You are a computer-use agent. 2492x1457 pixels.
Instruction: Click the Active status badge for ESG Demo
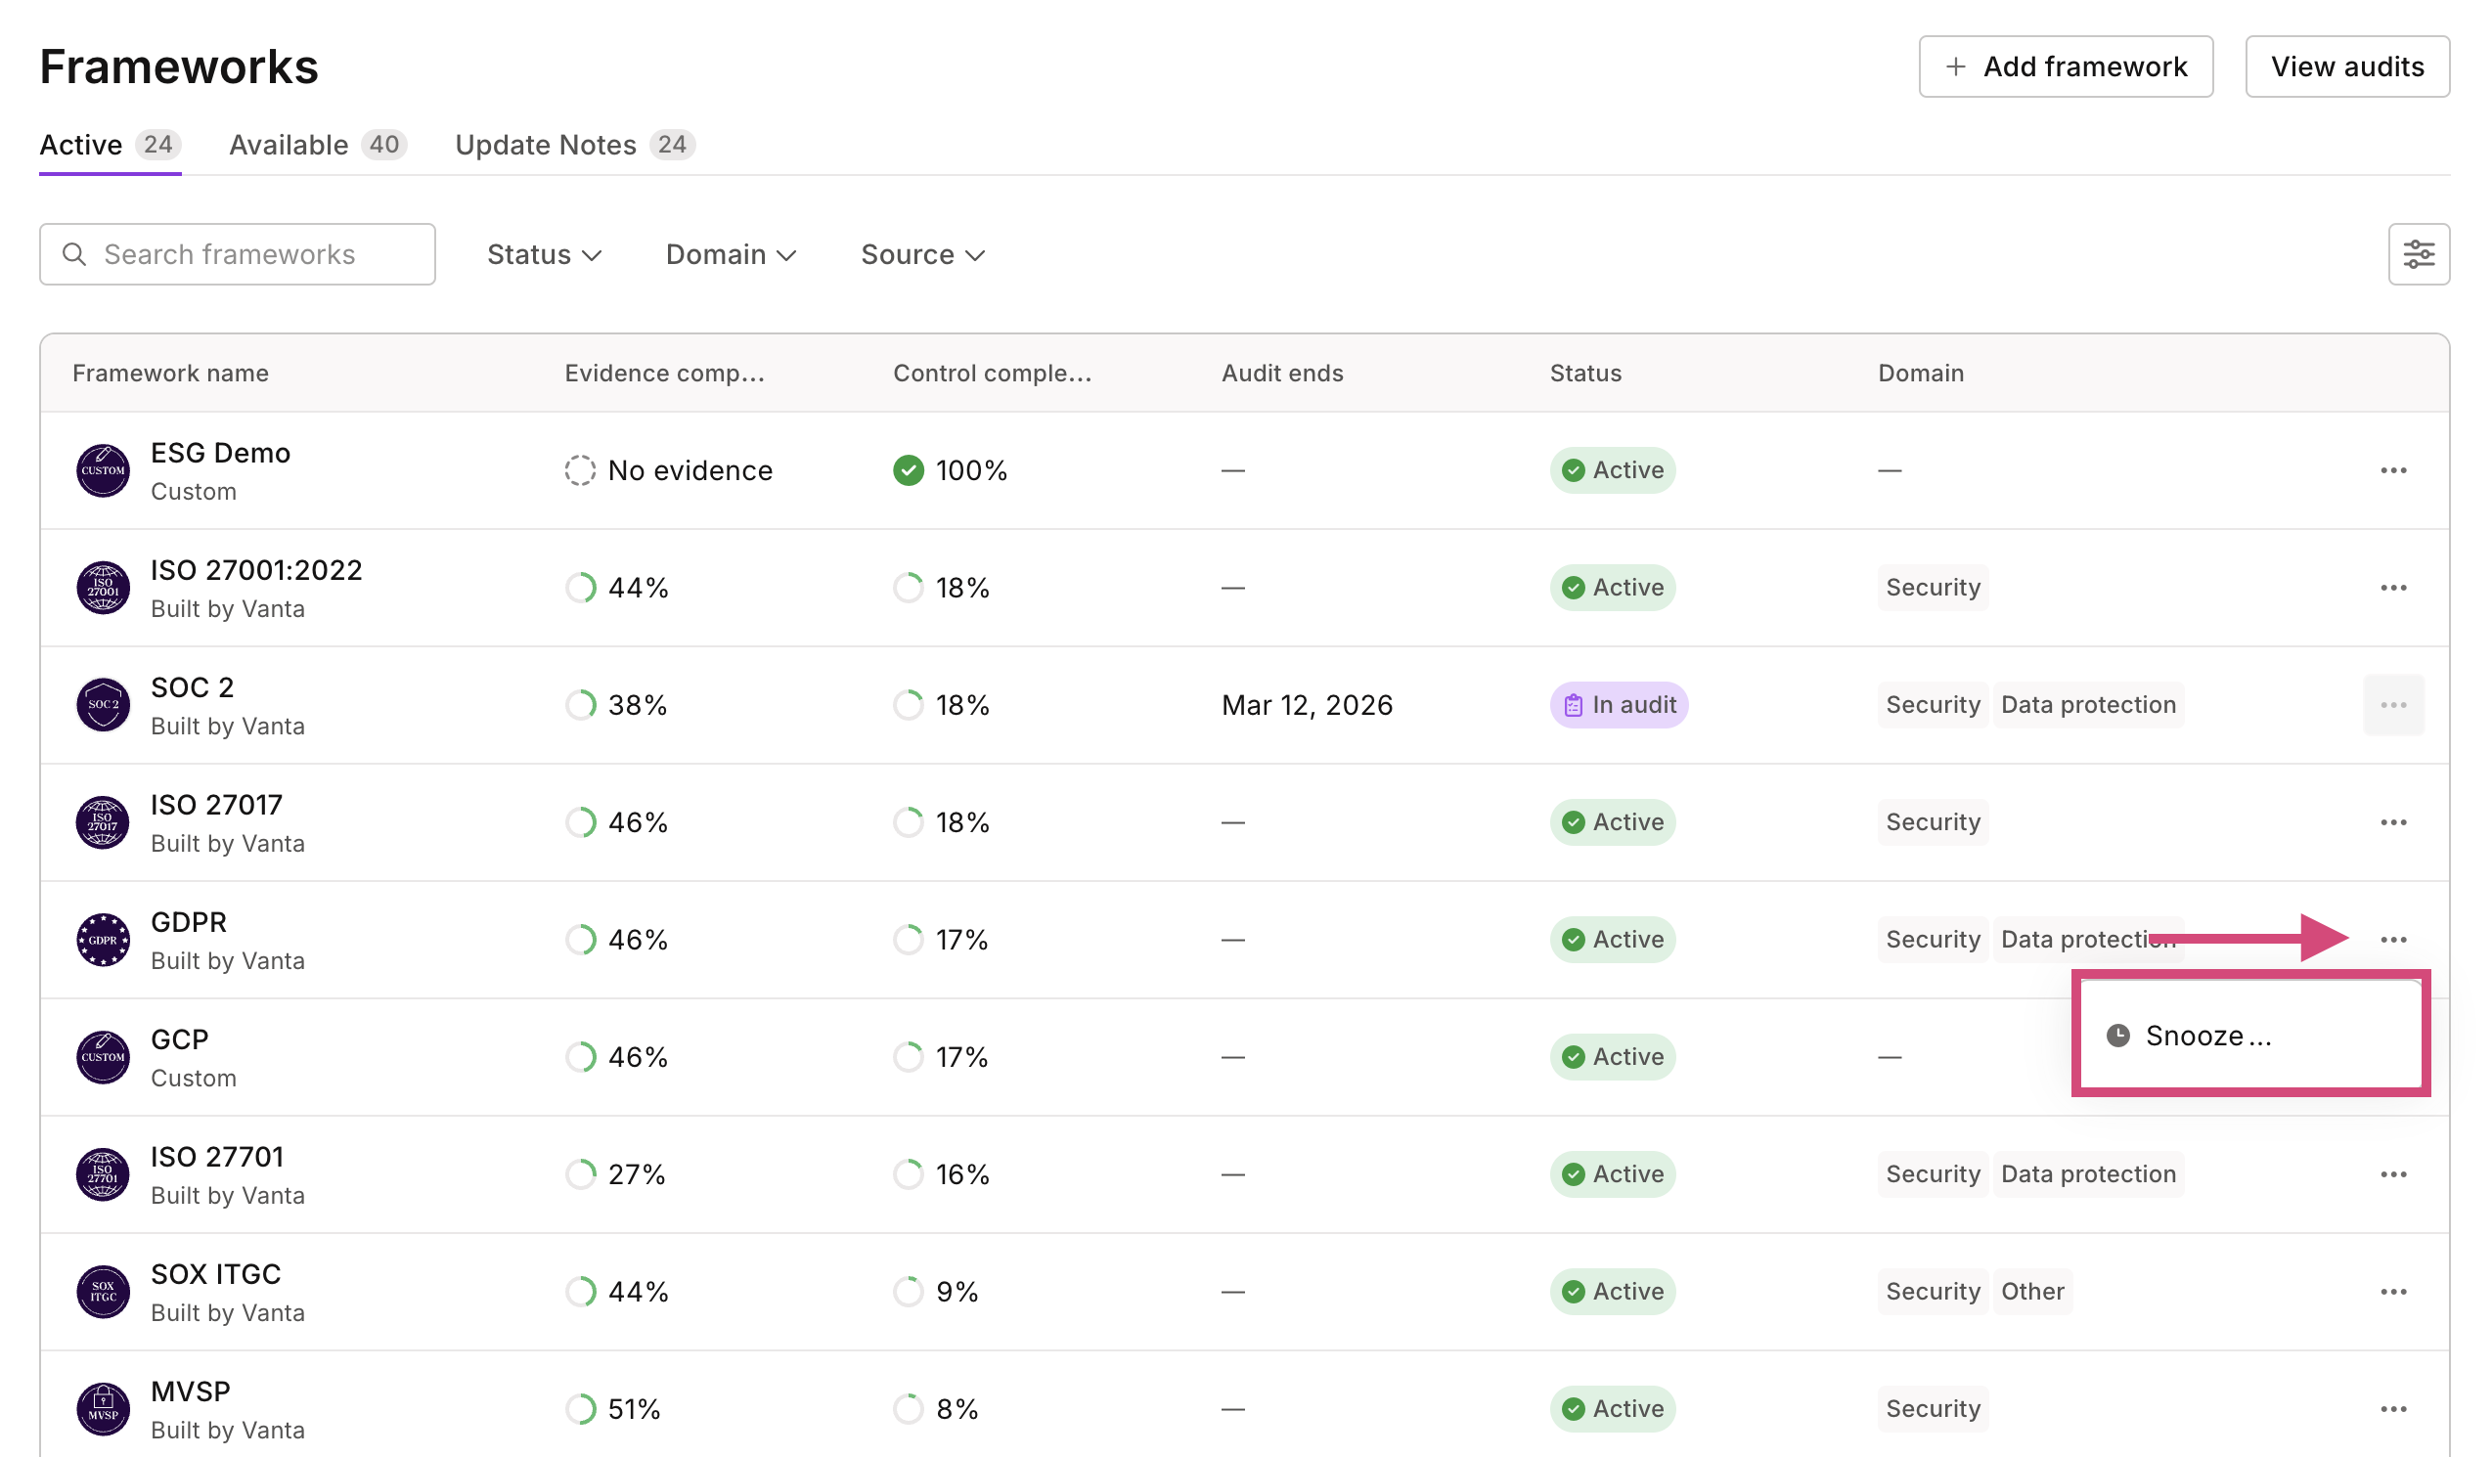pos(1612,470)
